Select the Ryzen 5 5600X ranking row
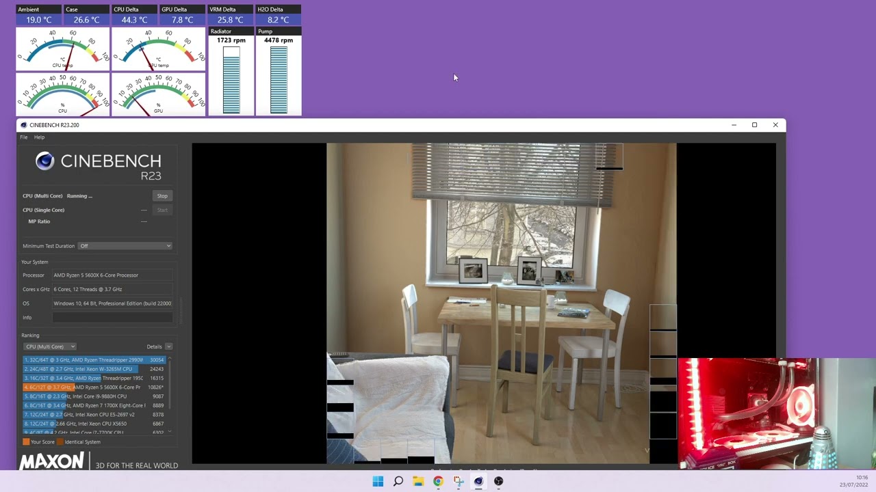 (x=94, y=387)
